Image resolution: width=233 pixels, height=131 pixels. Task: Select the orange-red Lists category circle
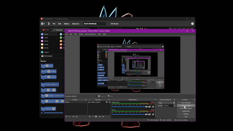pyautogui.click(x=61, y=45)
